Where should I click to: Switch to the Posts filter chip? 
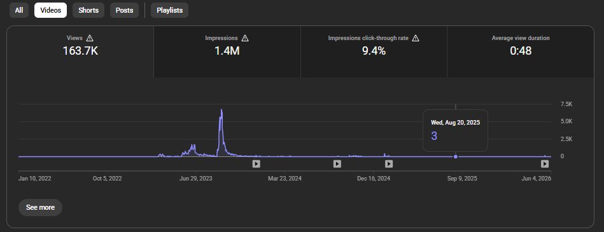(x=124, y=10)
